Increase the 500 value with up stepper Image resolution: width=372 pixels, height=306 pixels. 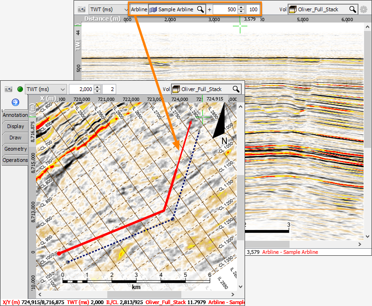241,8
